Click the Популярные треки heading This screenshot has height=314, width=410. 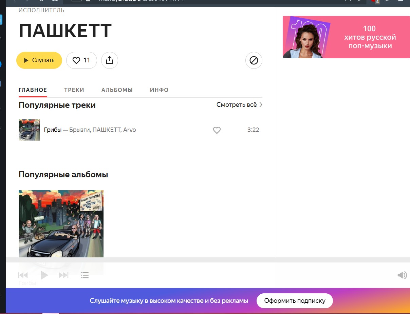pyautogui.click(x=57, y=105)
